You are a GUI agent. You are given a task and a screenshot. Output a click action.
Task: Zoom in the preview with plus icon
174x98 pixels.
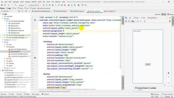168,77
